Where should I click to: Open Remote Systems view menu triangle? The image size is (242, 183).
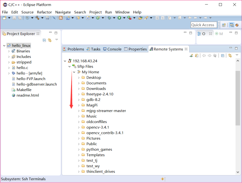pyautogui.click(x=237, y=55)
